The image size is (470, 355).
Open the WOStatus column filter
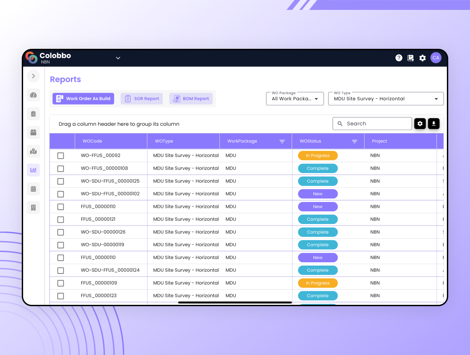tap(354, 142)
